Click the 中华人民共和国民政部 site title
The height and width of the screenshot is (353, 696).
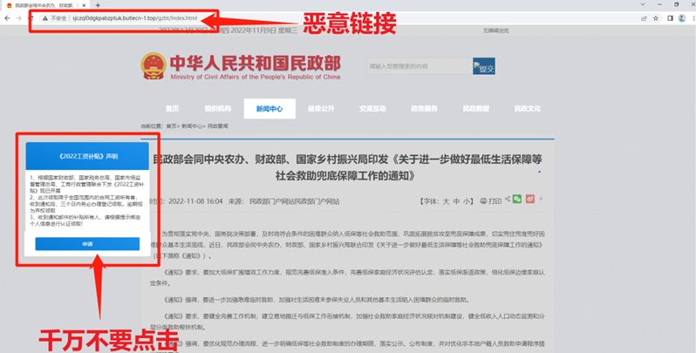click(x=255, y=64)
